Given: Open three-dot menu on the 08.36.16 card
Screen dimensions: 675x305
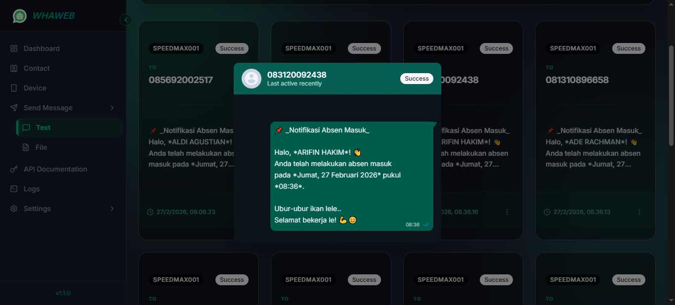Looking at the screenshot, I should (x=507, y=212).
